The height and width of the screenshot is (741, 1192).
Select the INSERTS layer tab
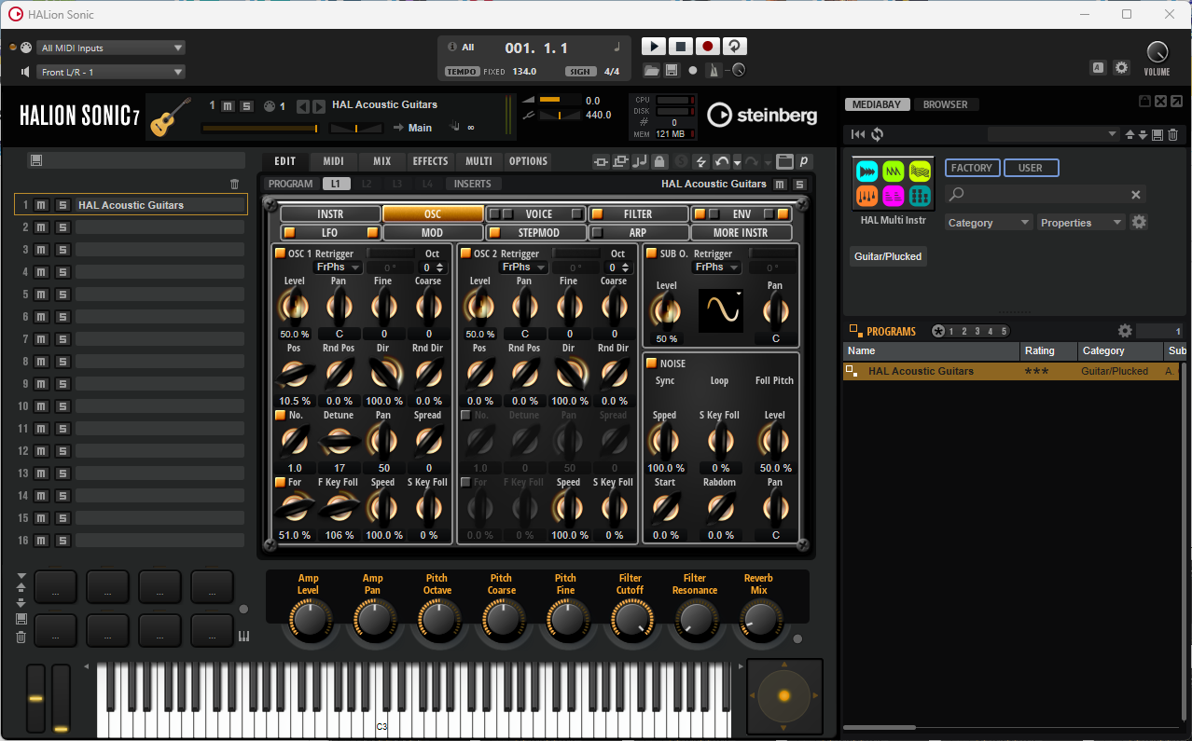point(473,184)
